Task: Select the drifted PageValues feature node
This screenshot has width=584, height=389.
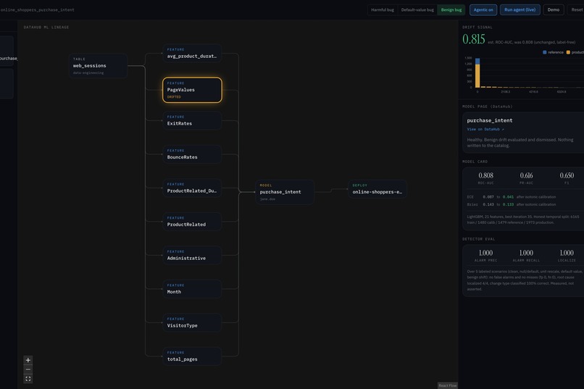Action: click(x=192, y=90)
